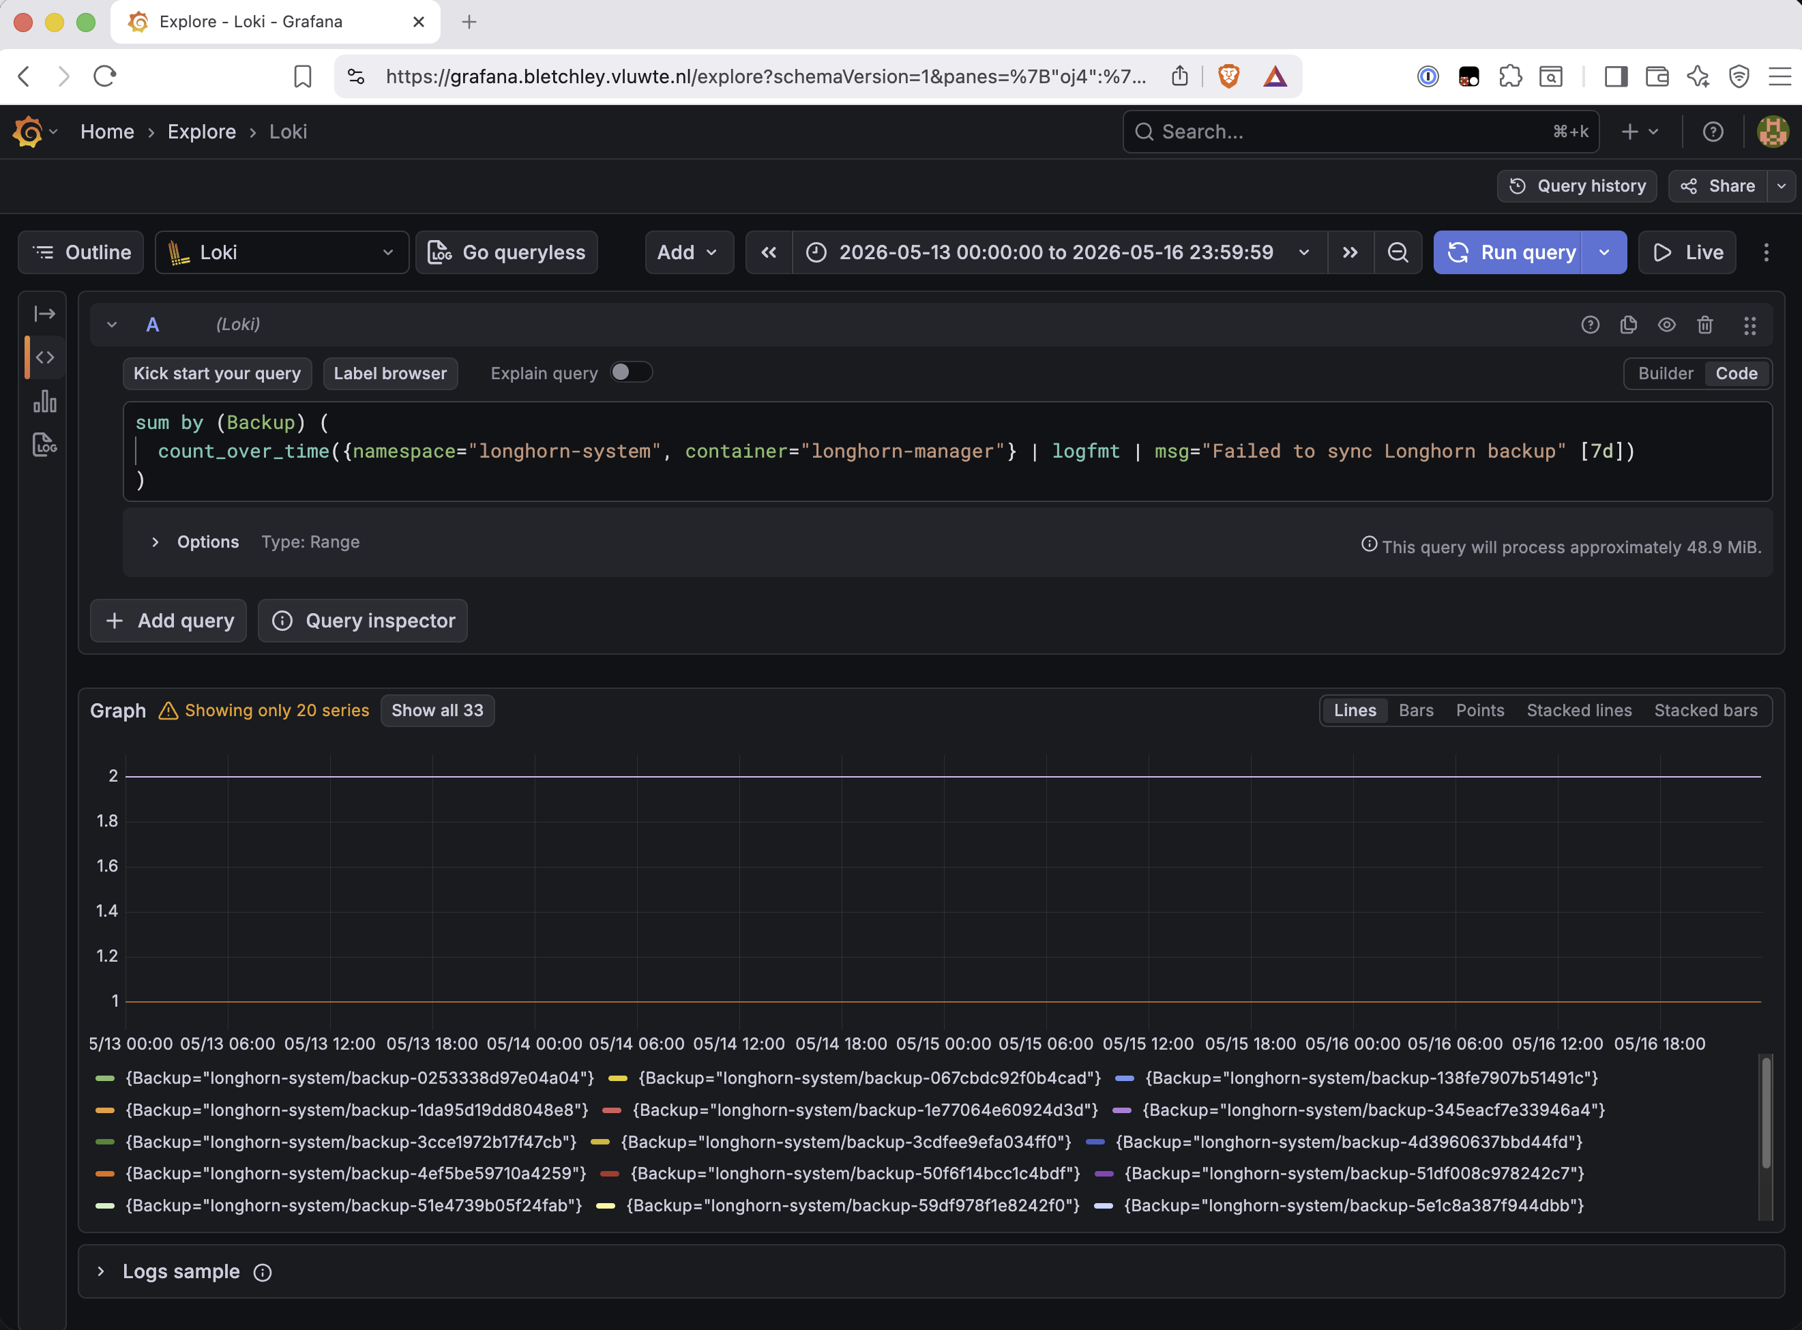The image size is (1802, 1330).
Task: Shift time range forwards
Action: click(1350, 253)
